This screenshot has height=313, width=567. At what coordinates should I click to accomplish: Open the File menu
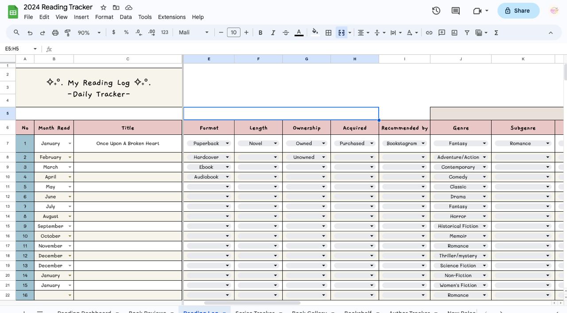[x=28, y=17]
